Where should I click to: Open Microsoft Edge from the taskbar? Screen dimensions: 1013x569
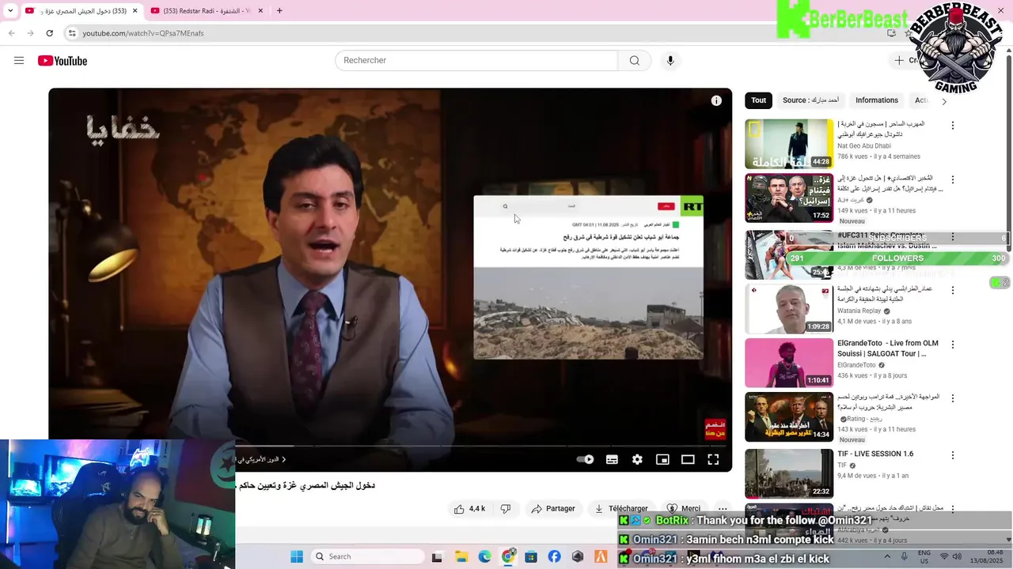click(484, 557)
